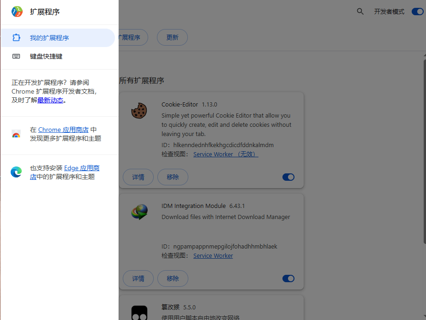Click the Cookie-Editor ID text hlkenndednhfkekhgcdicdfddnkalmdm
426x320 pixels.
tap(223, 145)
